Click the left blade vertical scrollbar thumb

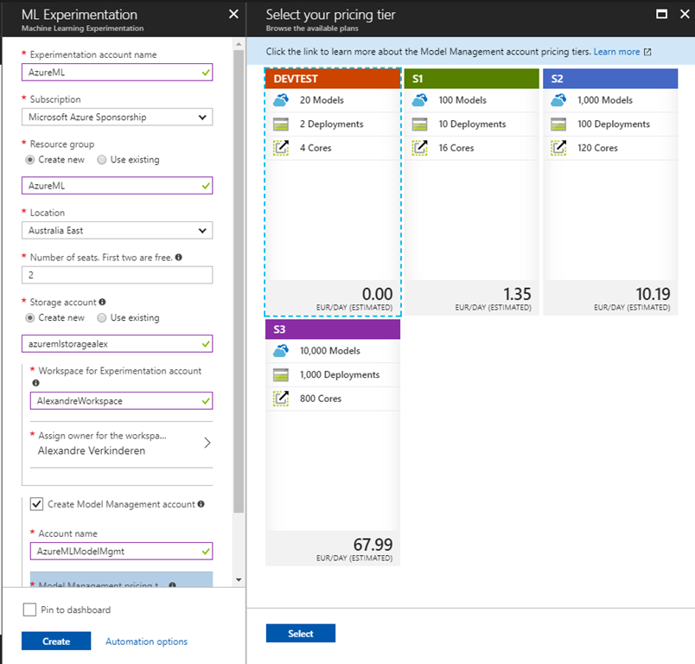click(239, 281)
